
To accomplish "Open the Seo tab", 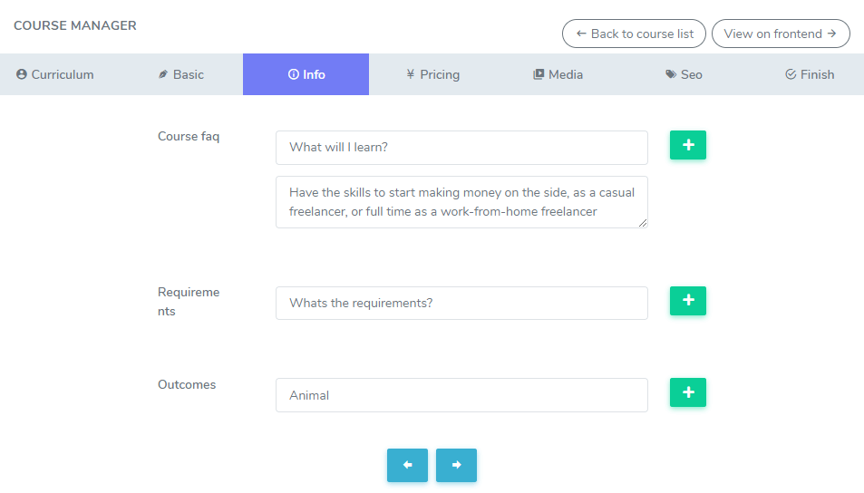I will pos(684,74).
